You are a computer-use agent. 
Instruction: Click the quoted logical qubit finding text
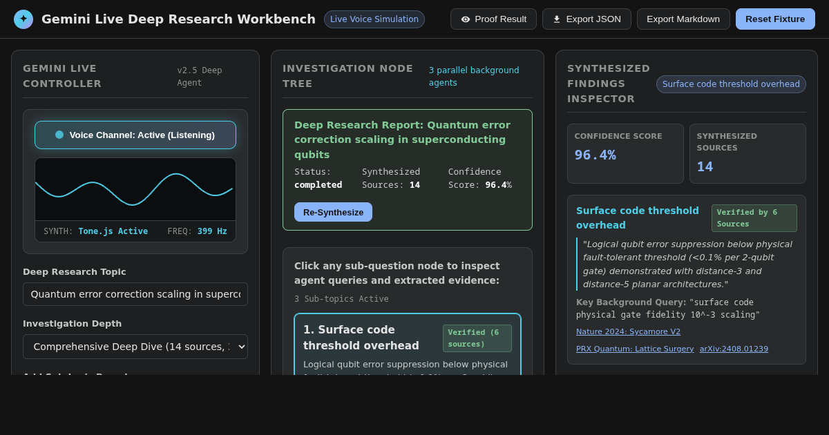[687, 264]
